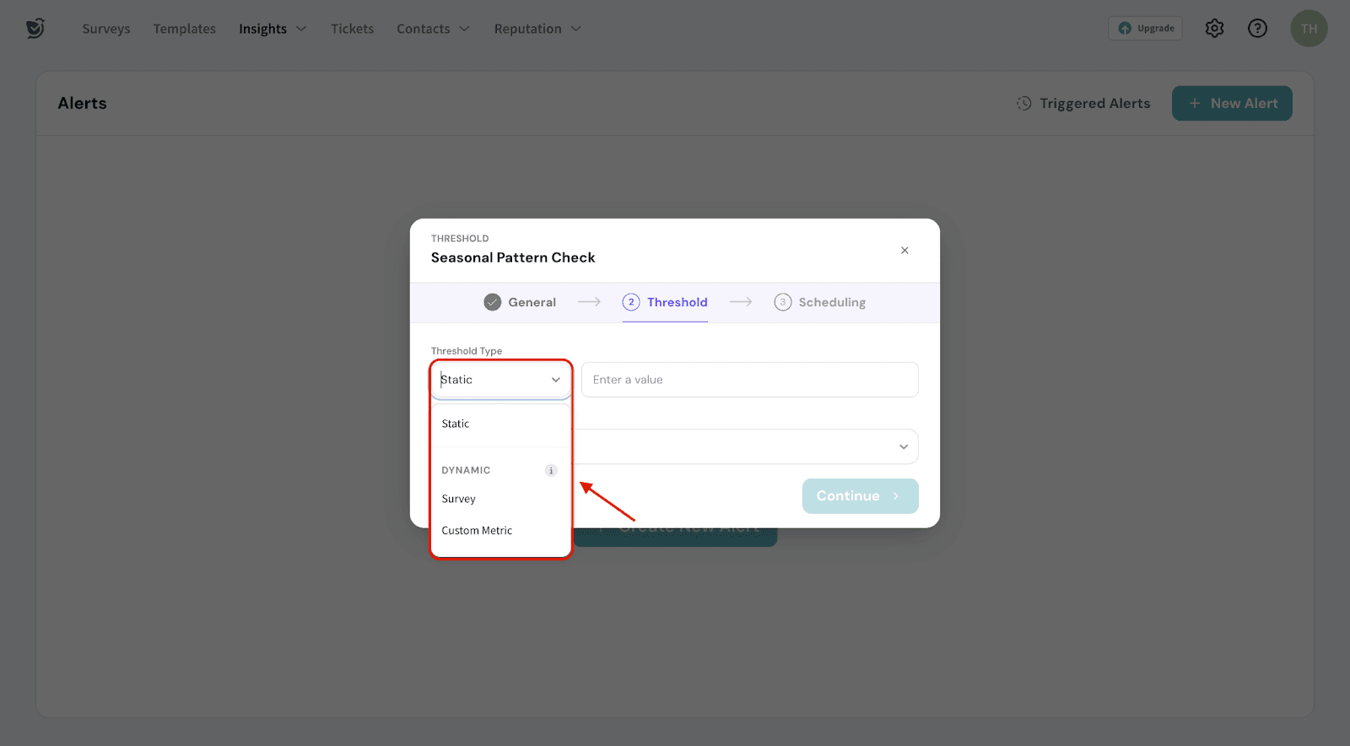Click the Enter a value field
The width and height of the screenshot is (1350, 746).
click(x=749, y=380)
